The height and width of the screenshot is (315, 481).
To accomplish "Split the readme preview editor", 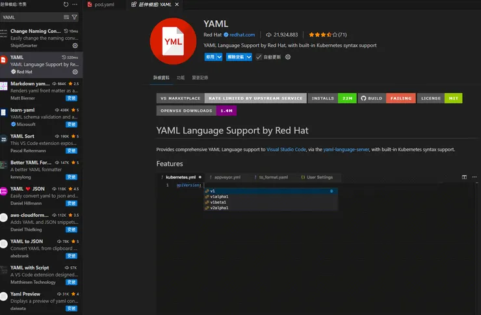I will coord(464,177).
